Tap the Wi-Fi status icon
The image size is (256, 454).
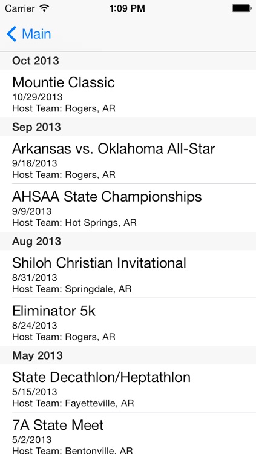pyautogui.click(x=44, y=8)
